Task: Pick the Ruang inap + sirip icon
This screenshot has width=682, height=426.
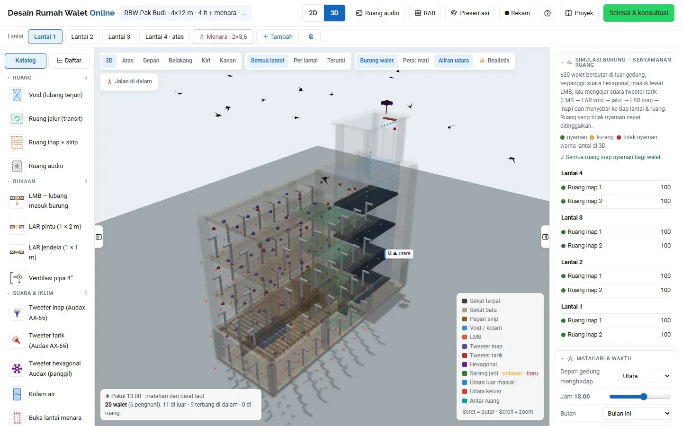Action: point(17,142)
